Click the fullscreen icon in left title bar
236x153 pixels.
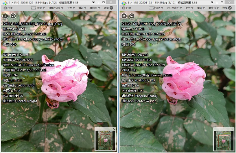pos(93,2)
